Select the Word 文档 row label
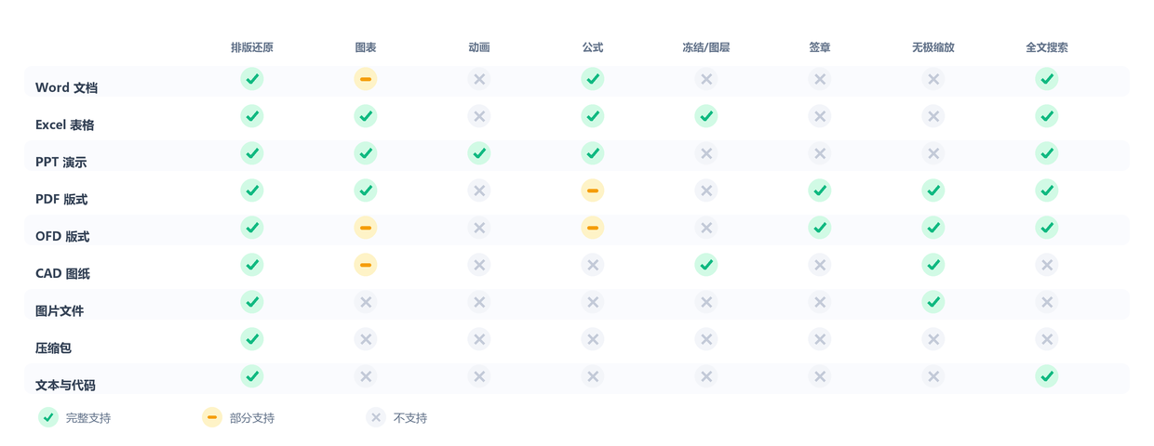Screen dimensions: 1154x446 point(66,87)
